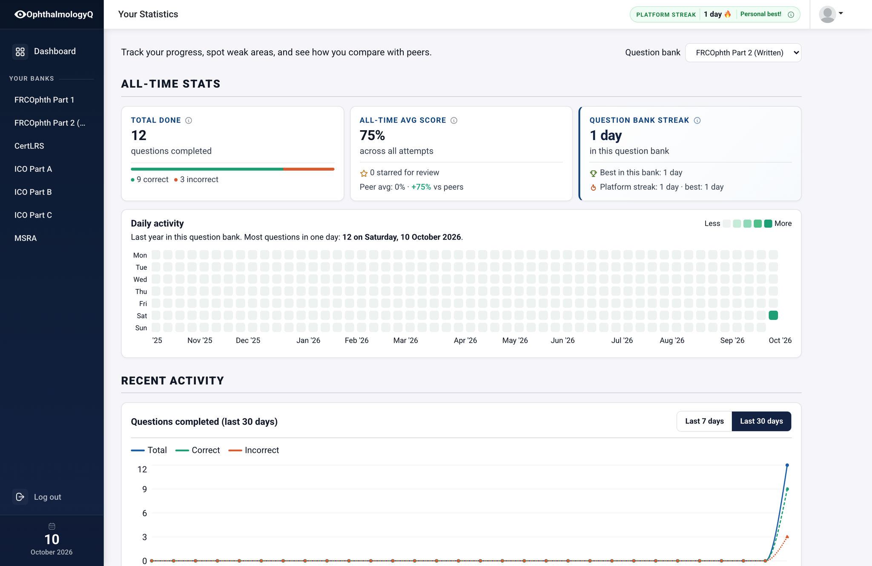
Task: Open the Question bank dropdown
Action: click(x=743, y=53)
